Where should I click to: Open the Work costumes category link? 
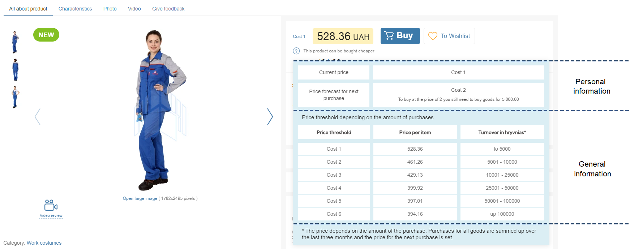point(44,243)
